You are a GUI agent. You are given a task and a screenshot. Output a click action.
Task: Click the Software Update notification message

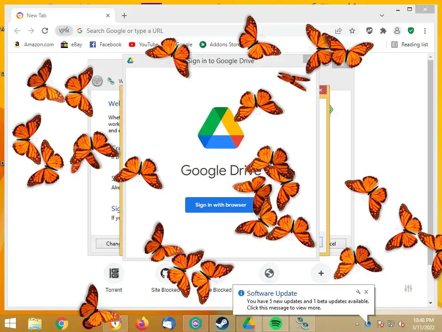click(x=308, y=305)
